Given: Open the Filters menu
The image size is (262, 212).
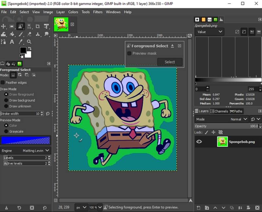Looking at the screenshot, I should [x=98, y=12].
